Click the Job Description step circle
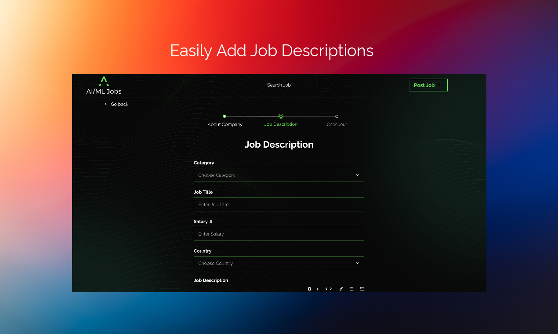 pyautogui.click(x=281, y=116)
